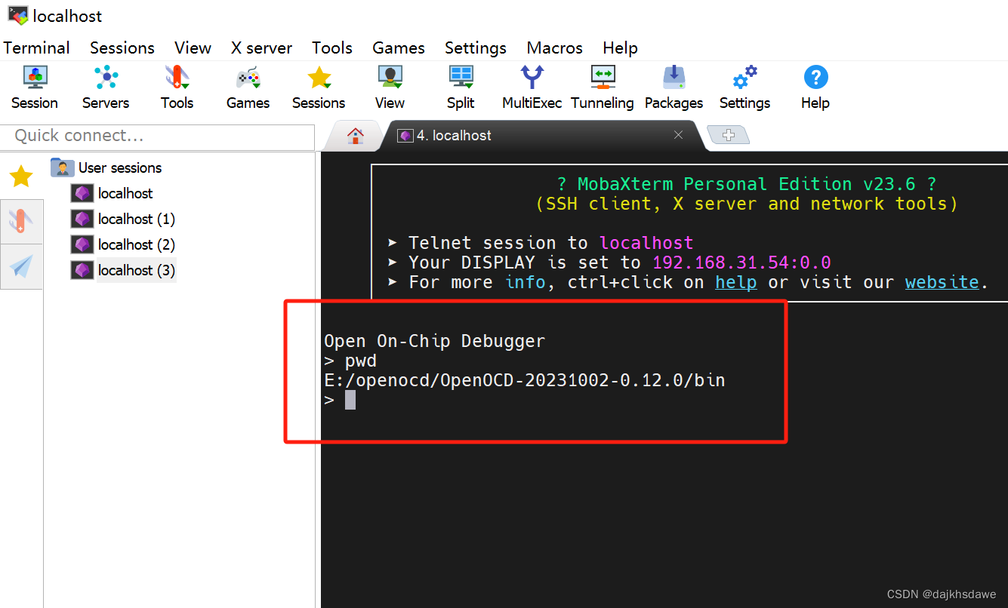
Task: Click the Help toolbar icon
Action: pyautogui.click(x=815, y=87)
